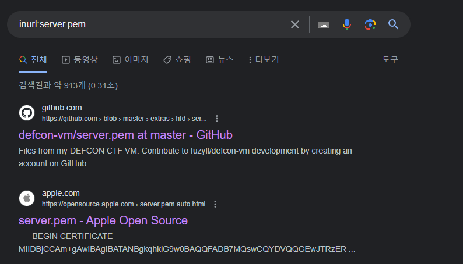
Task: Start voice search with the microphone icon
Action: [347, 24]
